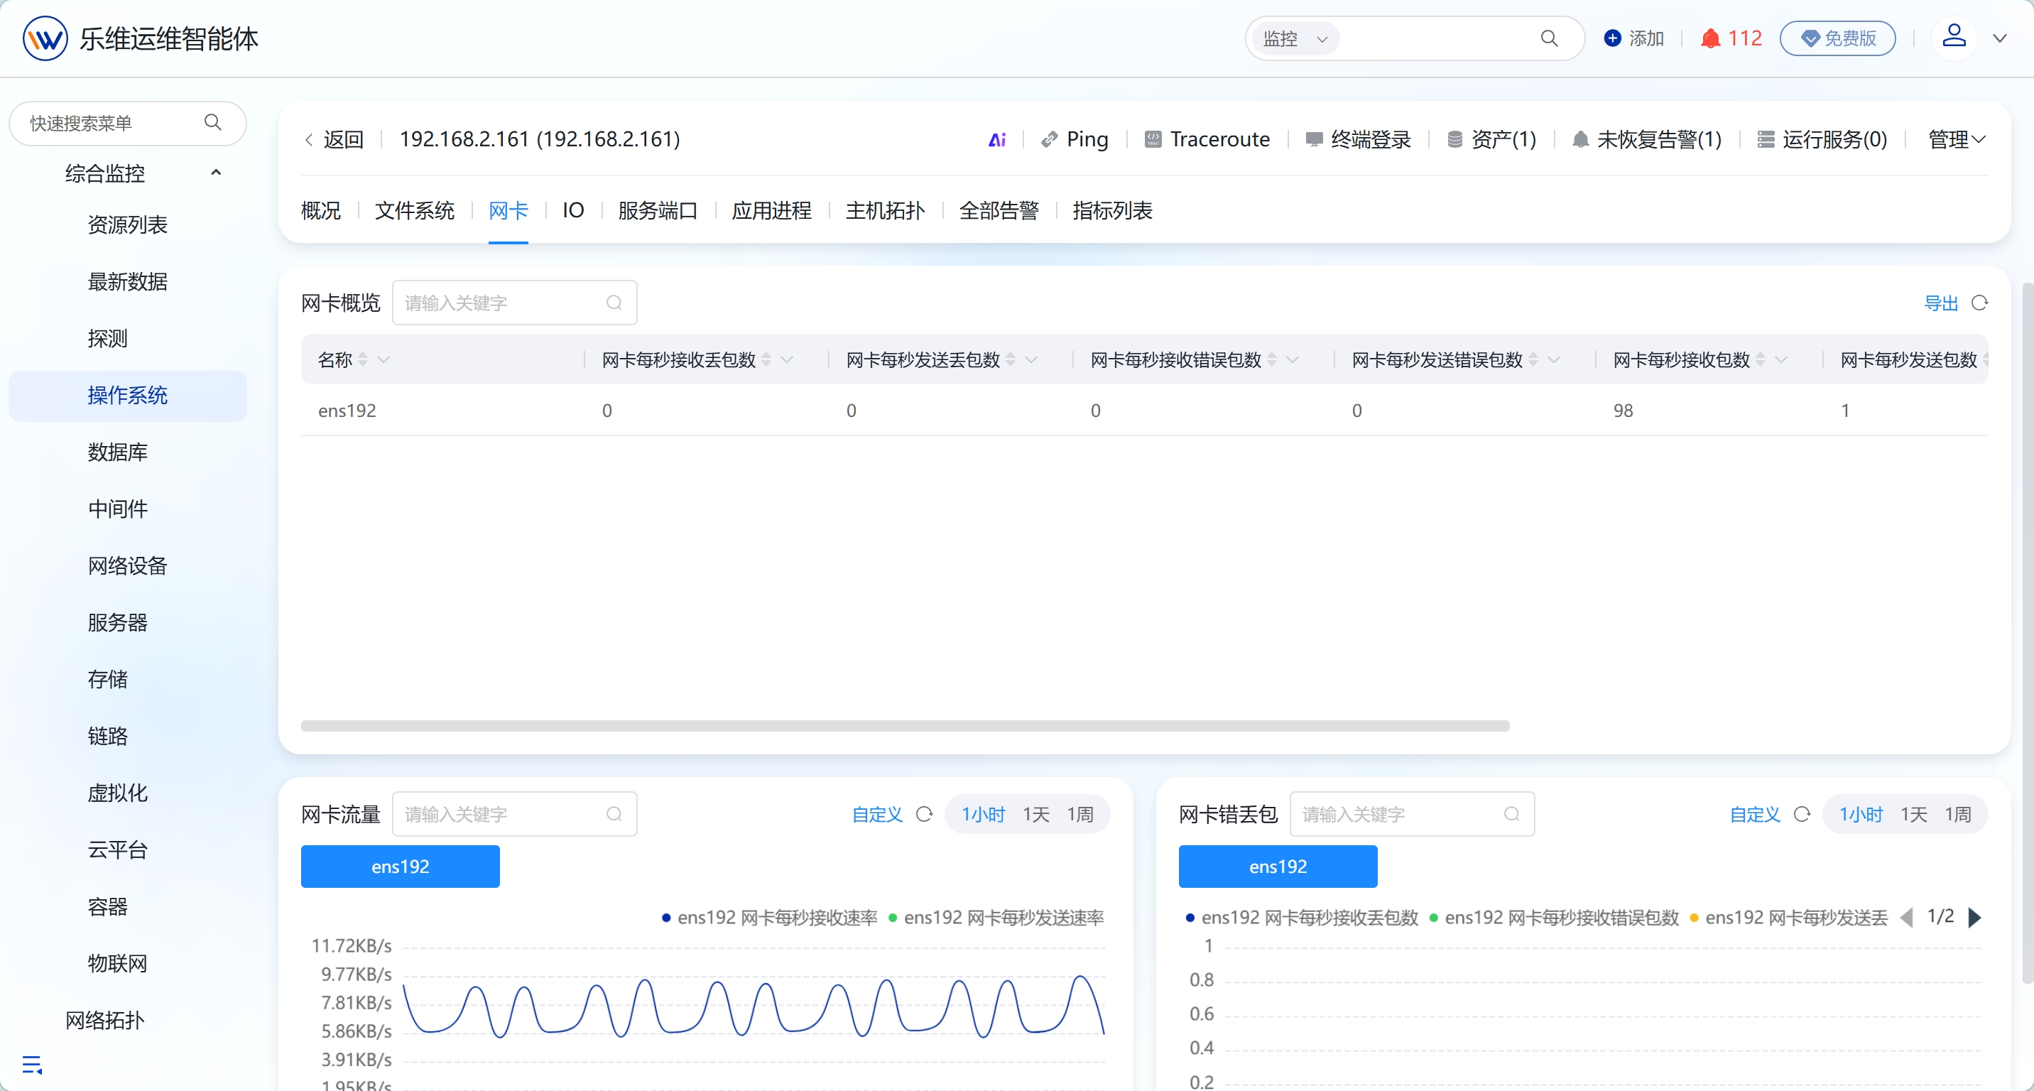Sort by 网卡每秒接收错误包数 column
Image resolution: width=2034 pixels, height=1091 pixels.
click(1271, 360)
